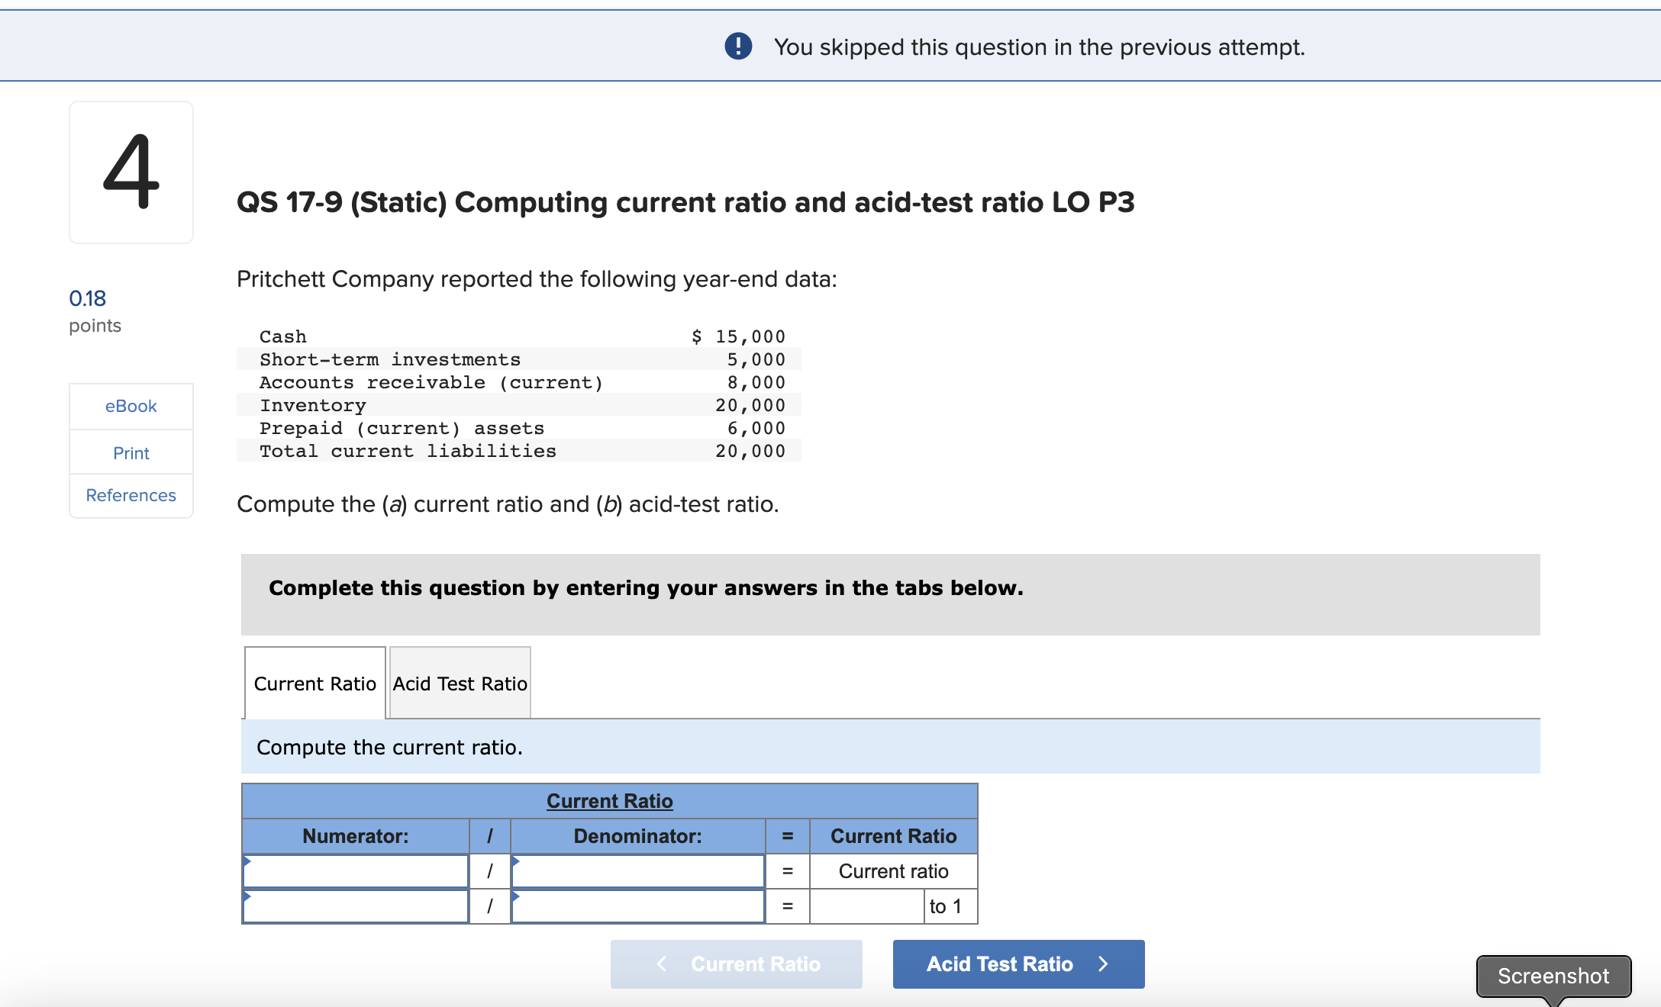Click the back chevron on Current Ratio button
Screen dimensions: 1661x1007
(x=661, y=964)
